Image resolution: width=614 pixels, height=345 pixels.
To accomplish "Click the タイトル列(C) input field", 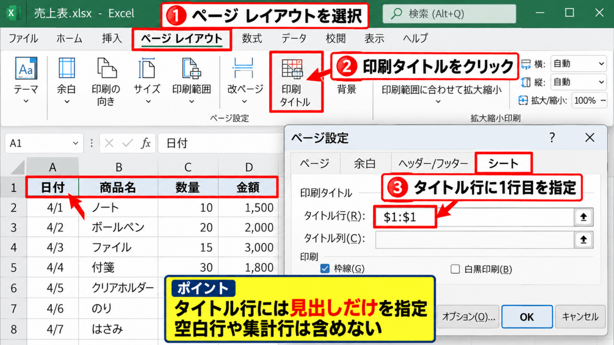I will tap(474, 239).
